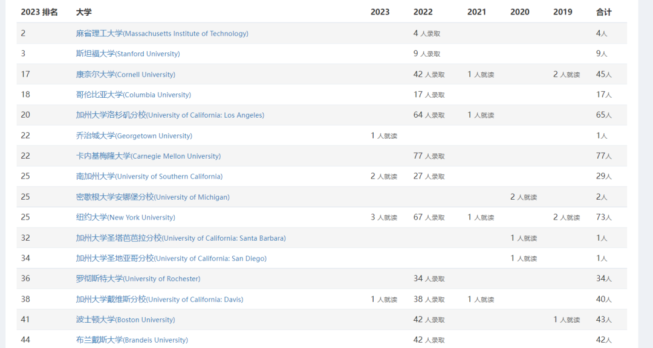Open the Stanford University link
653x348 pixels.
tap(128, 54)
